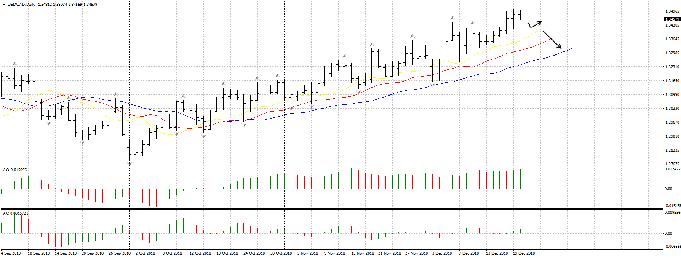Click the 1.33645 price axis label

click(x=671, y=39)
